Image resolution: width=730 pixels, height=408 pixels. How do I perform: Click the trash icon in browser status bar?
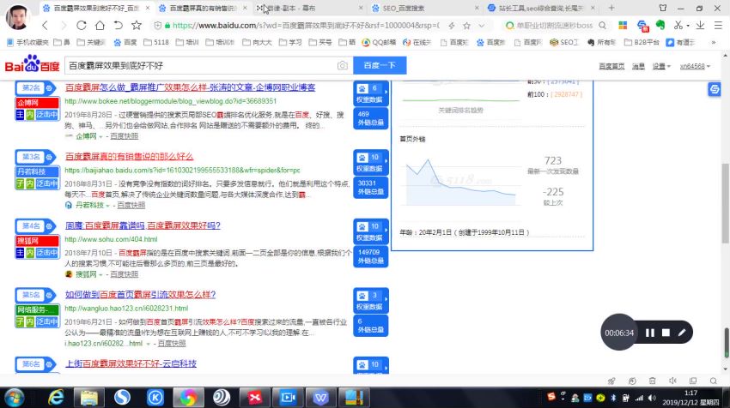coord(652,381)
